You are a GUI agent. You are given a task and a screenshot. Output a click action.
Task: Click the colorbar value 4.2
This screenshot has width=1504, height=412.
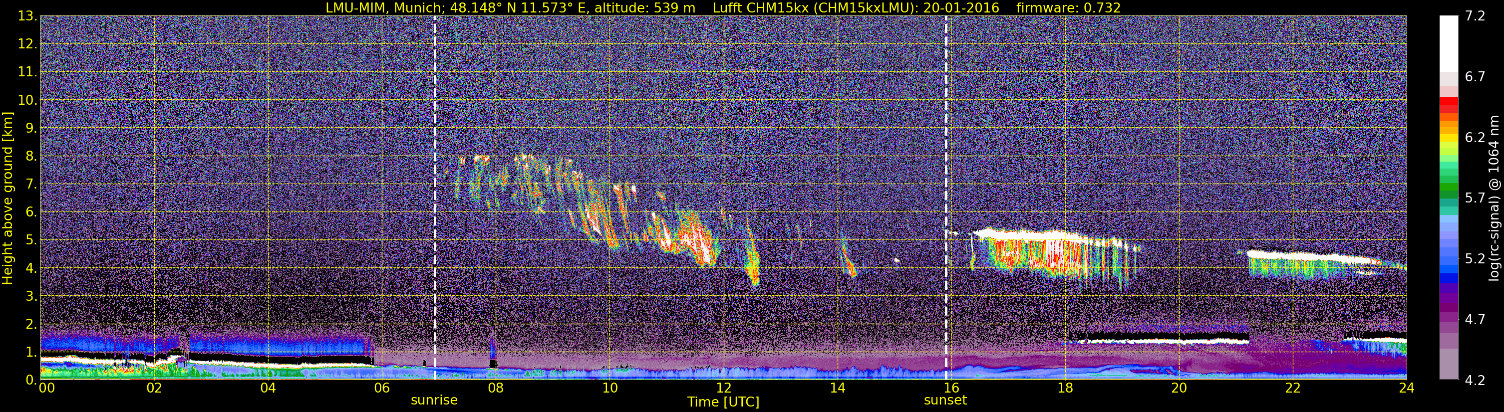click(1475, 381)
